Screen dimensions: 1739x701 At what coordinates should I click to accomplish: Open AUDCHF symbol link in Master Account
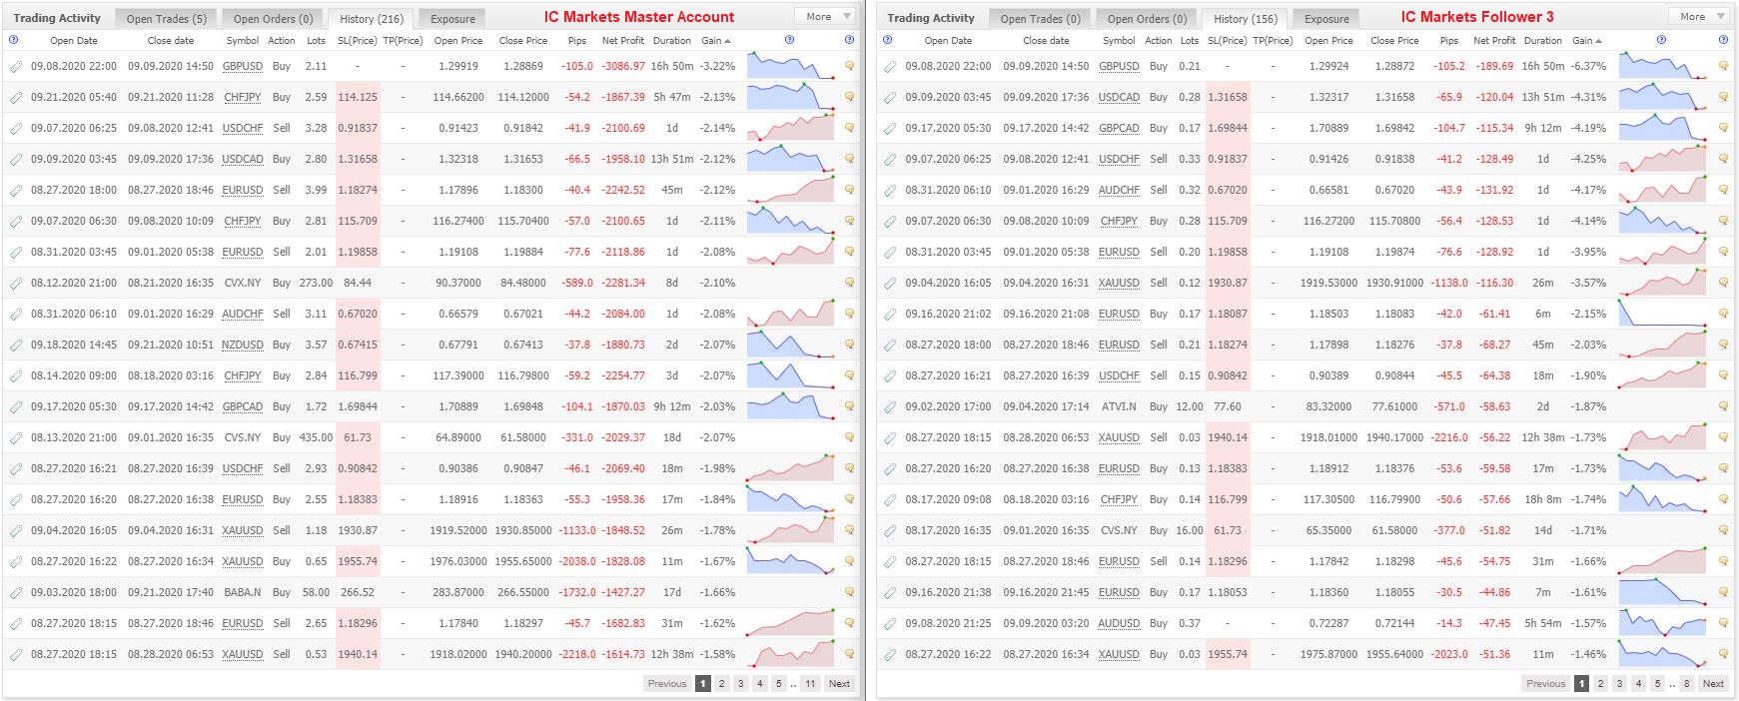click(x=243, y=315)
